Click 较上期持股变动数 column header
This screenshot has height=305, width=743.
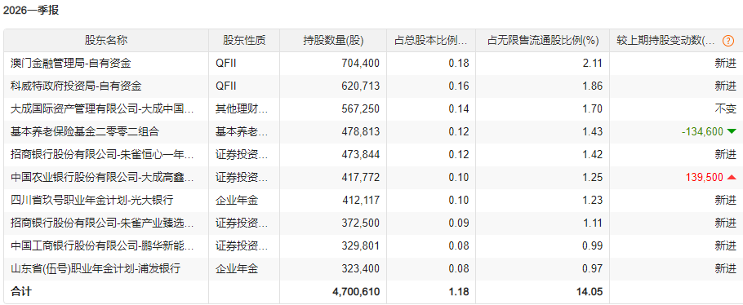pos(665,41)
